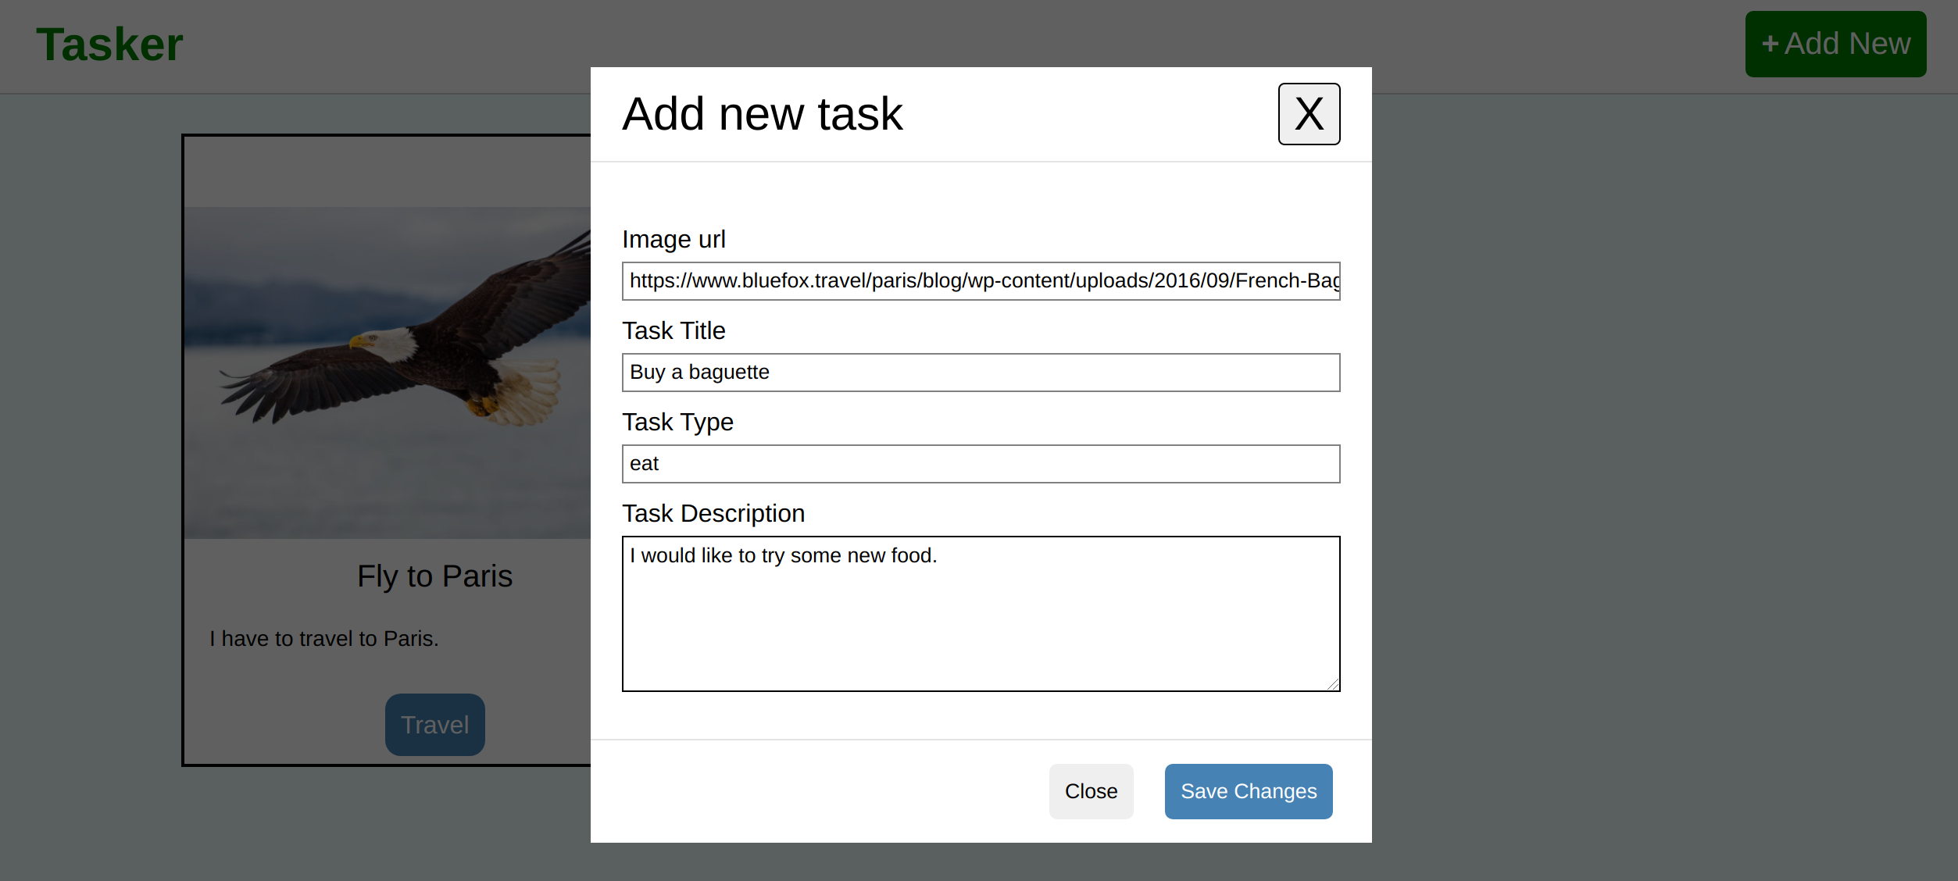Click the Fly to Paris card title
This screenshot has width=1958, height=881.
(x=434, y=576)
